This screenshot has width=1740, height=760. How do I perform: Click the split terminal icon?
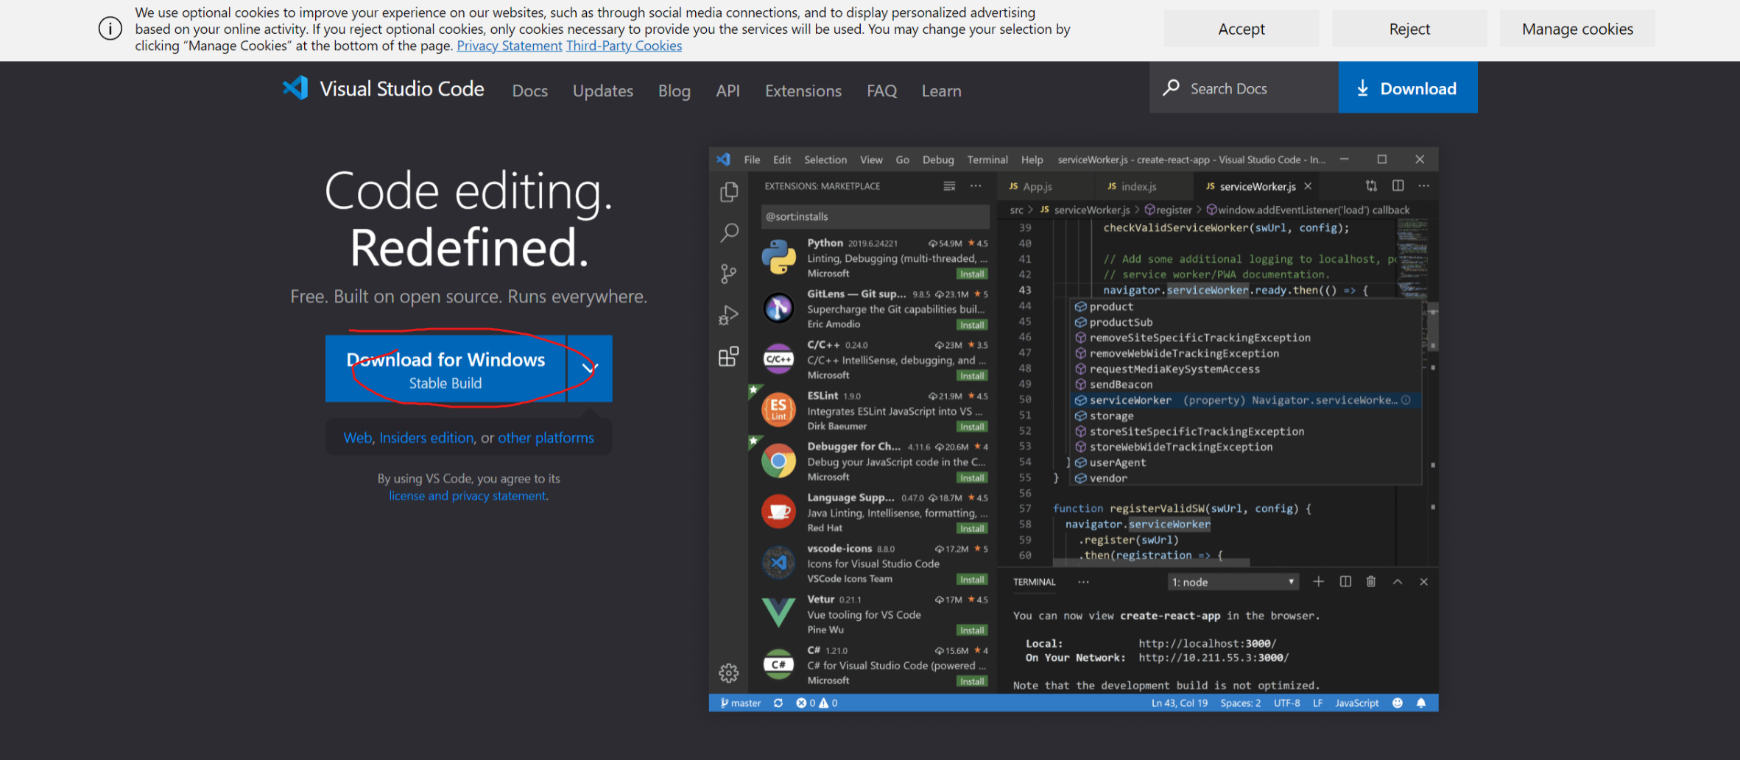tap(1345, 582)
